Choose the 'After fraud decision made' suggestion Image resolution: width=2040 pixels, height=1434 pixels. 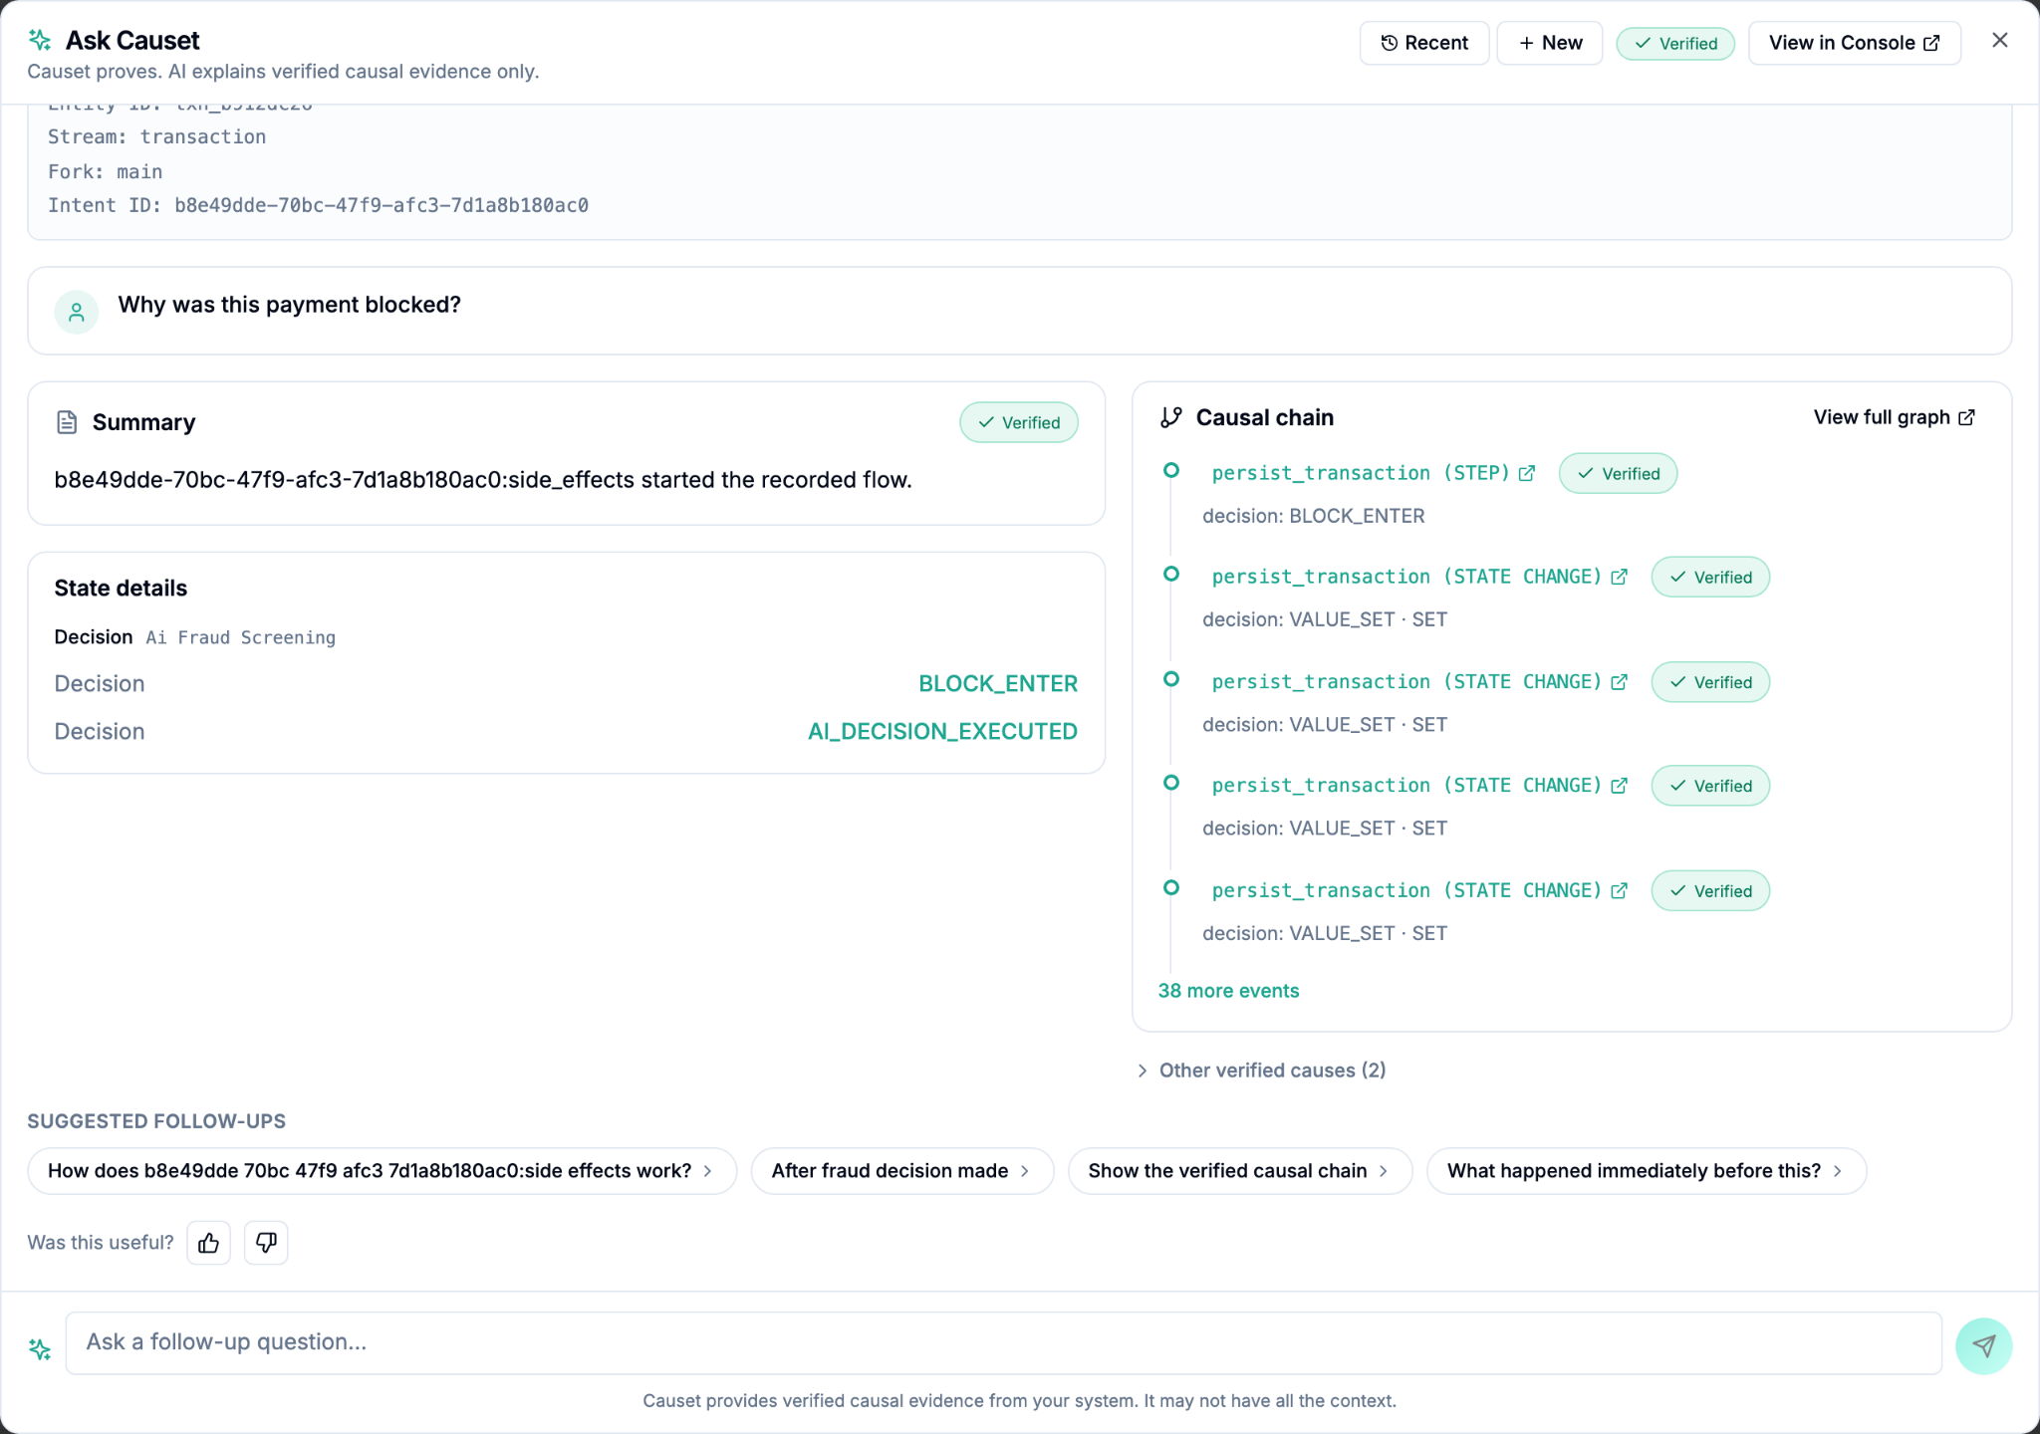point(901,1171)
